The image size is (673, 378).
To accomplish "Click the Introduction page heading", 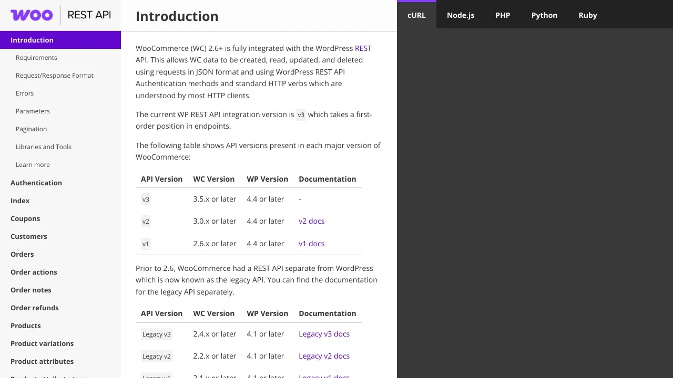I will click(x=177, y=16).
